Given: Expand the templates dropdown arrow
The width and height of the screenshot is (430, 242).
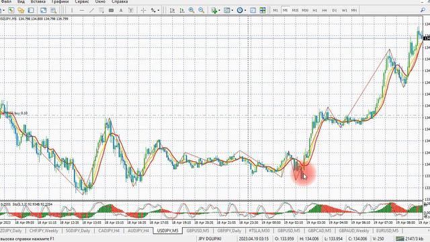Looking at the screenshot, I should tap(232, 11).
